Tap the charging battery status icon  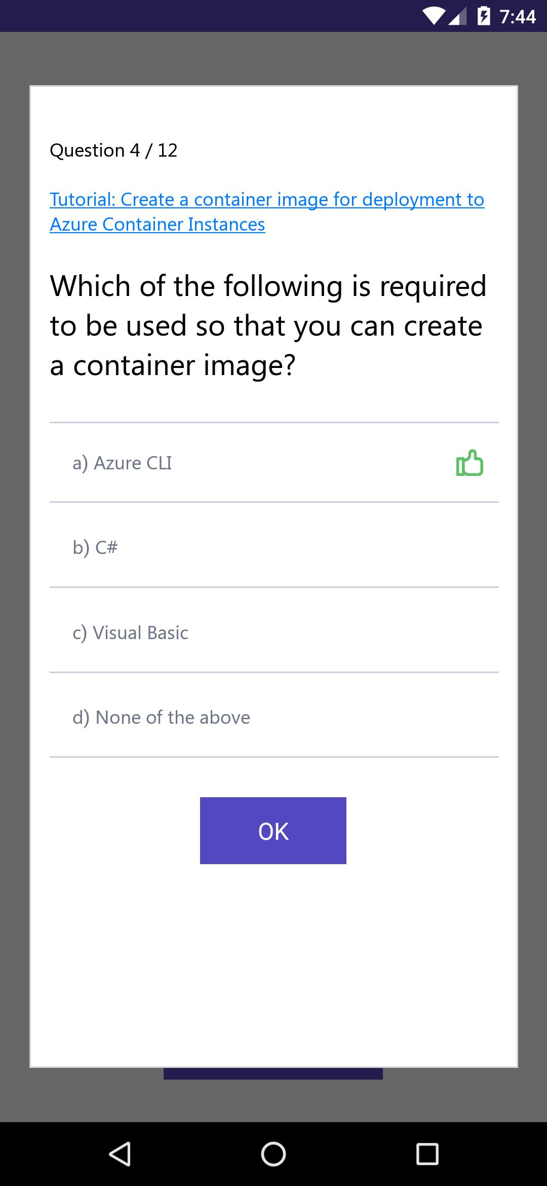[484, 16]
